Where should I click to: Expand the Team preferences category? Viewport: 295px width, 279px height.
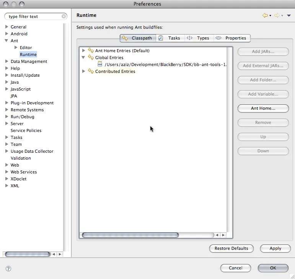click(7, 144)
